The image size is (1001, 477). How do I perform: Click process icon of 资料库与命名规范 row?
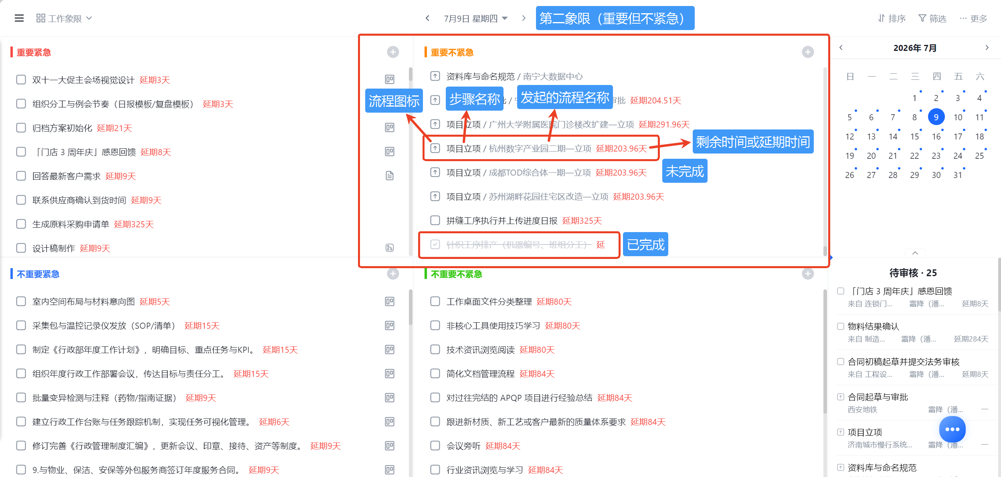click(435, 76)
